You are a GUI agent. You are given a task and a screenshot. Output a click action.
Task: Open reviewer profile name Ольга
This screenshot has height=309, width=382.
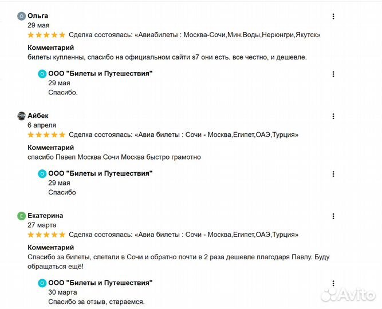pyautogui.click(x=38, y=16)
